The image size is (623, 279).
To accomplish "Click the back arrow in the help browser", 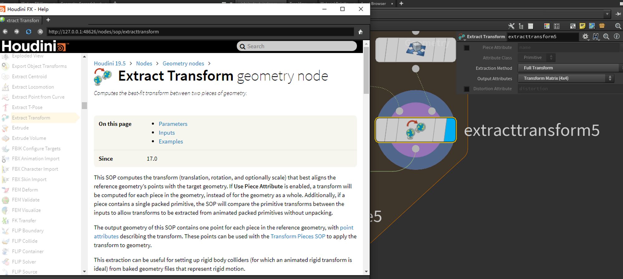I will 5,32.
